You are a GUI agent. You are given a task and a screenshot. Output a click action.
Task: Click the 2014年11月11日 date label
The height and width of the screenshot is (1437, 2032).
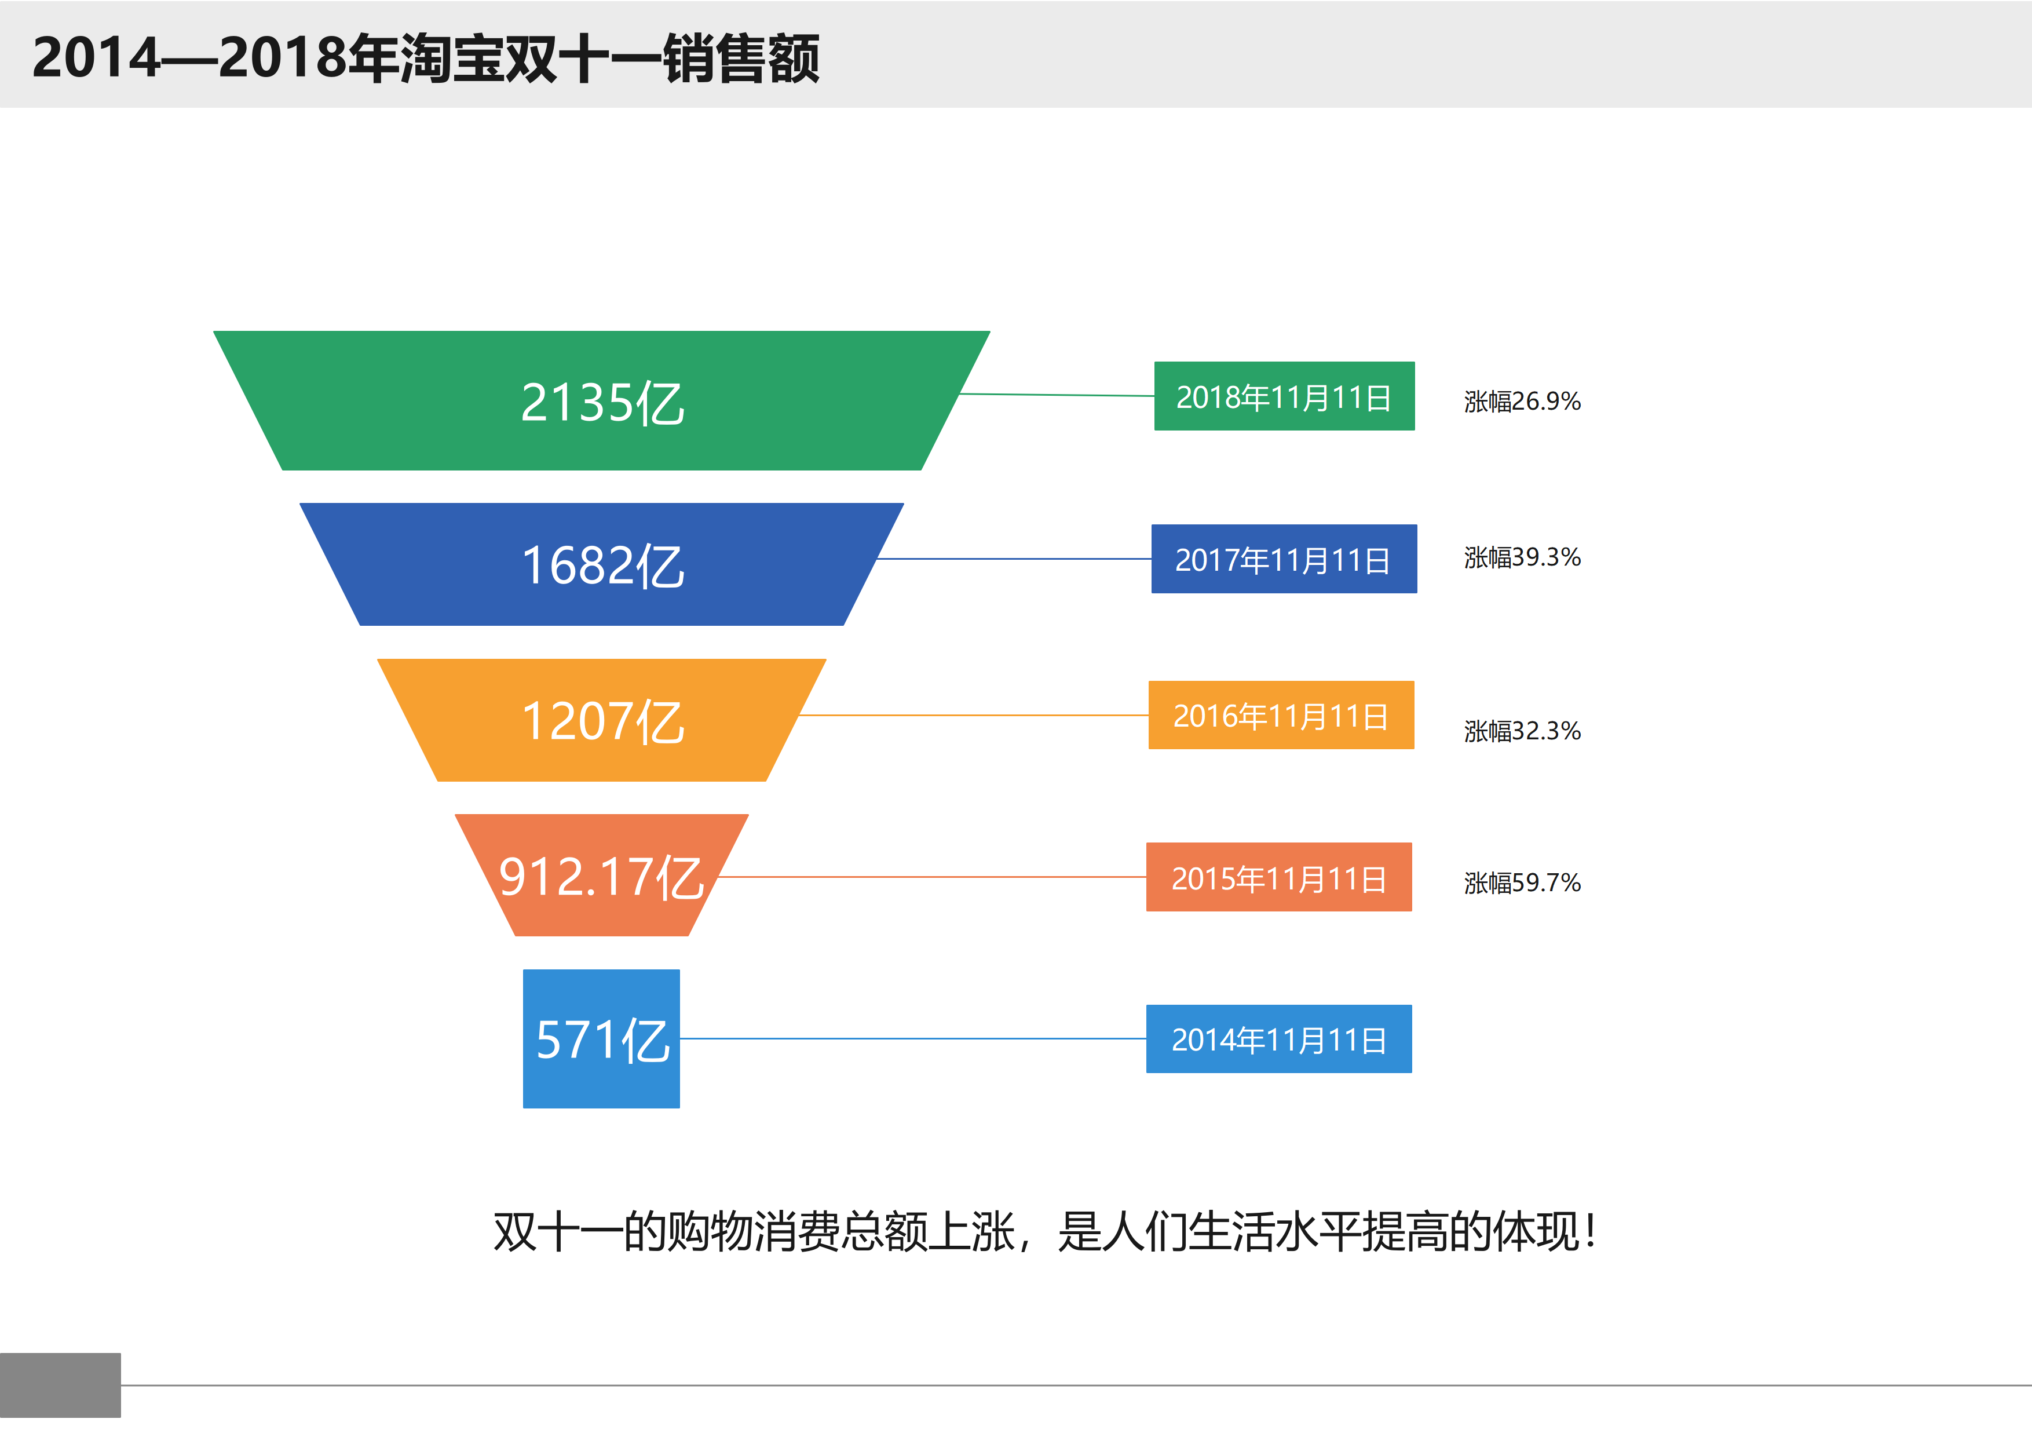coord(1279,1040)
